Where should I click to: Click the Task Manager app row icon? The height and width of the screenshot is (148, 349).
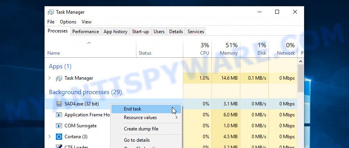[x=59, y=78]
